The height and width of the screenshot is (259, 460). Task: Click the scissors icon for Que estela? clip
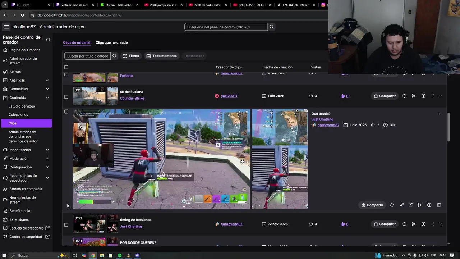420,205
